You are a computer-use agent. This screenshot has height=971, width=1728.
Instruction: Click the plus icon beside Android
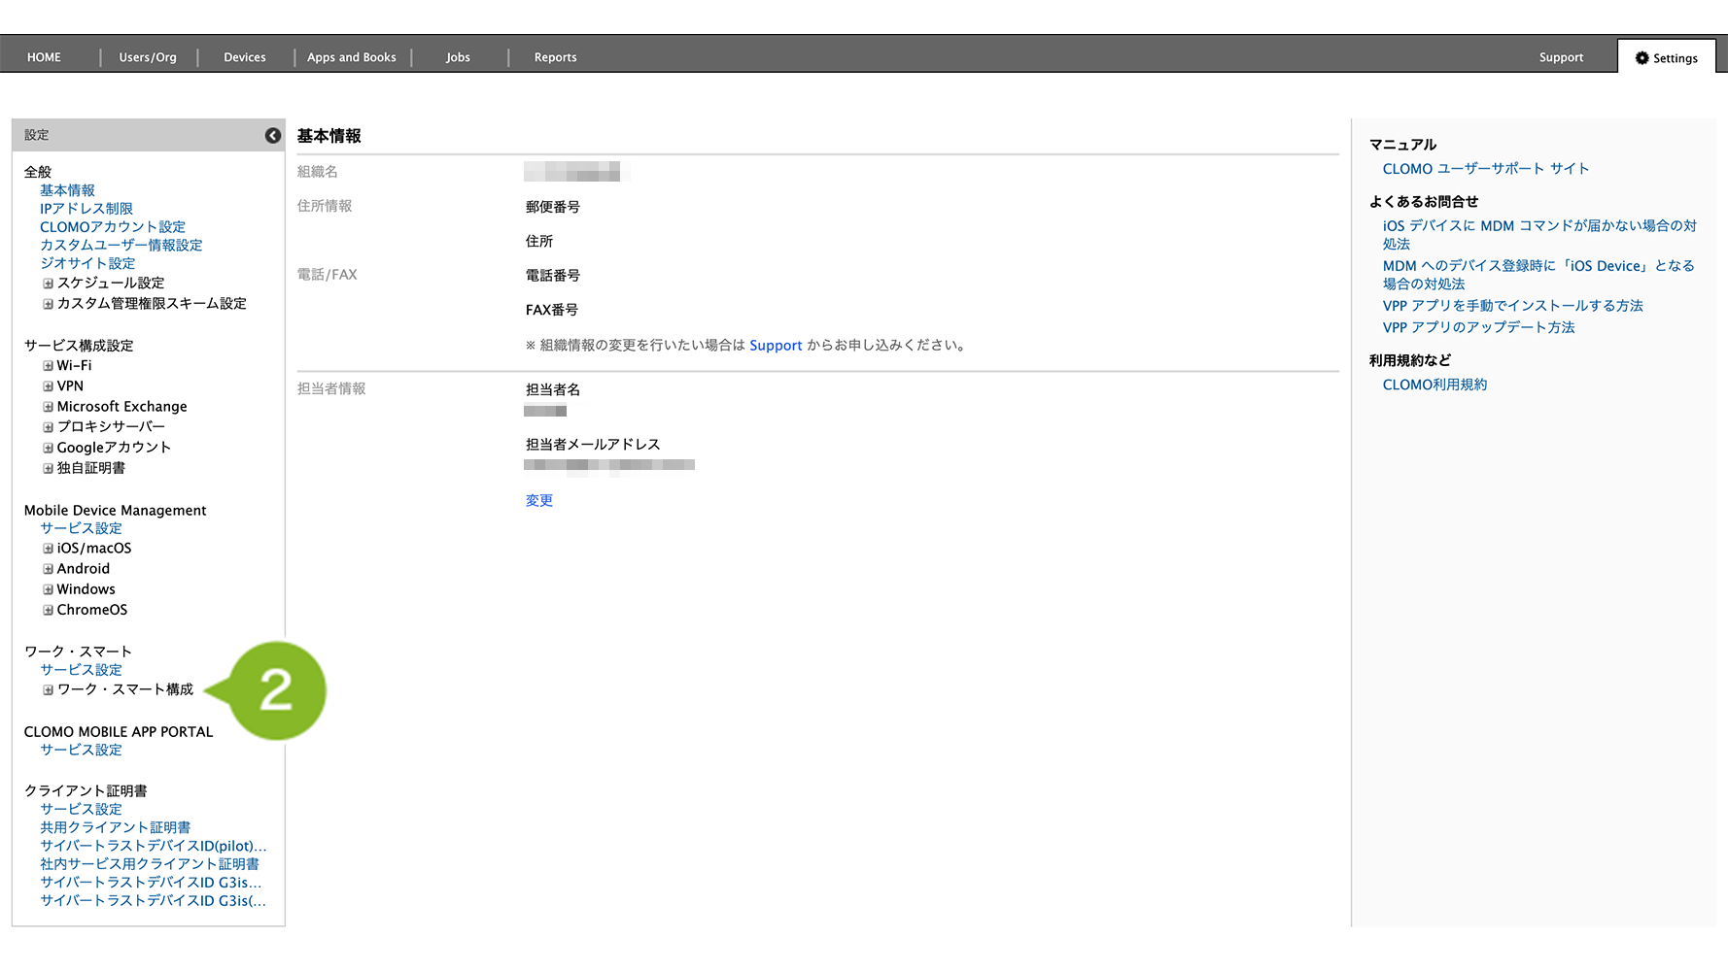[48, 569]
